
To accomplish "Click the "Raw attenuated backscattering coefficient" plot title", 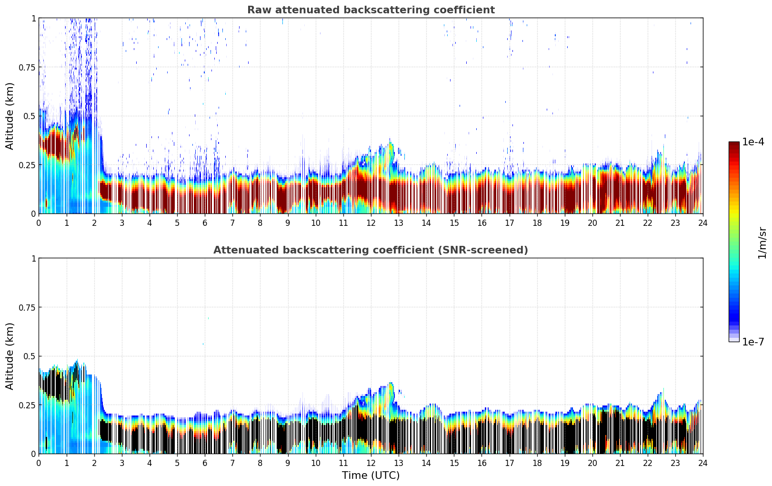I will tap(371, 10).
